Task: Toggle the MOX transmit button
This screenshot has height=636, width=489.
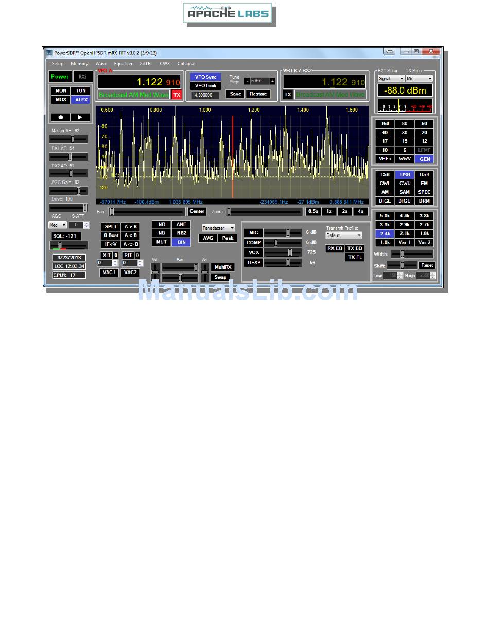Action: pos(61,100)
